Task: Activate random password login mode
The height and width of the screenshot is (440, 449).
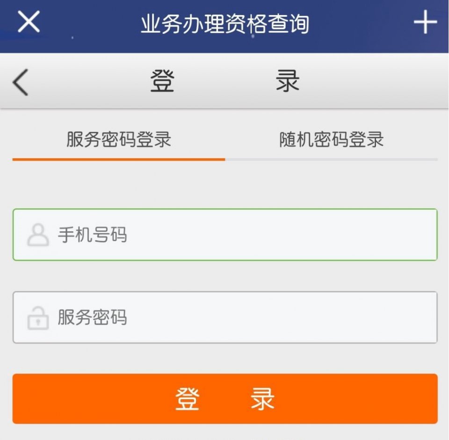Action: coord(332,139)
